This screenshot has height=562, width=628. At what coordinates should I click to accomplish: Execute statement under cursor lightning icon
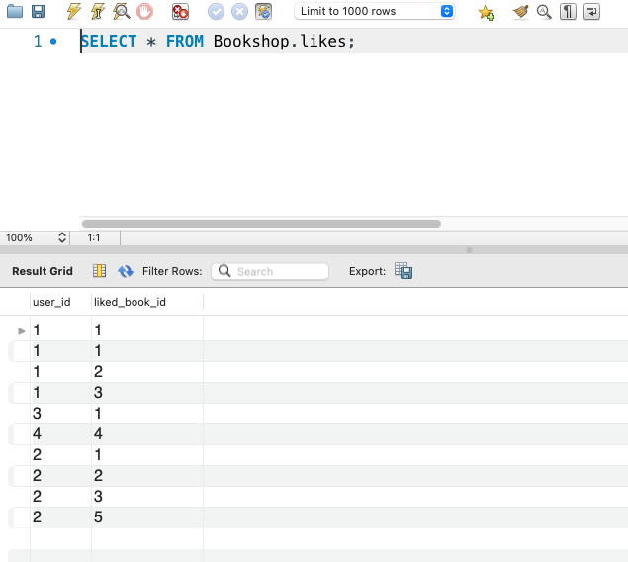click(x=97, y=11)
